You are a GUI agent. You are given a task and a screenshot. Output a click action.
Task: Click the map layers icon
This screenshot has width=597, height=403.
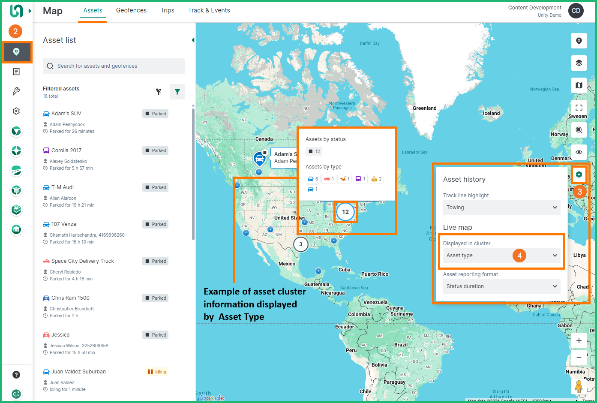(579, 63)
